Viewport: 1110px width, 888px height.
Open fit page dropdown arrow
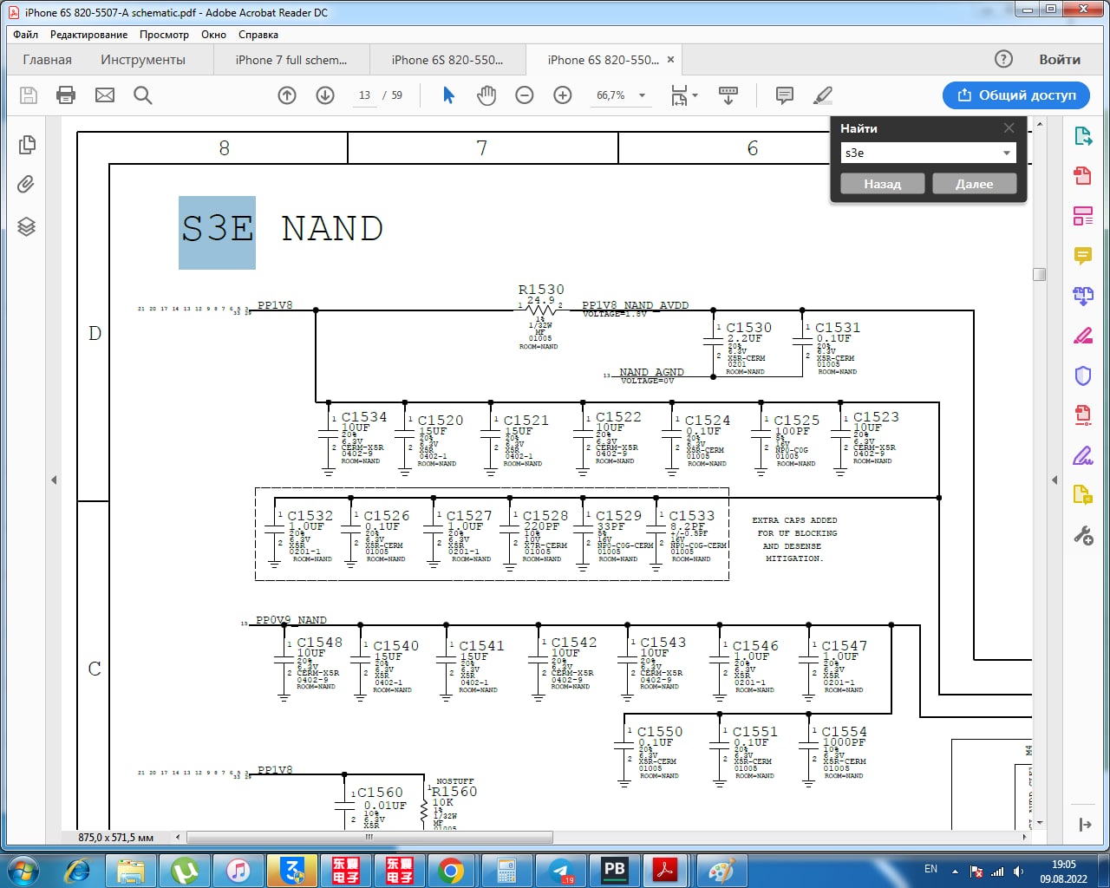(x=695, y=95)
